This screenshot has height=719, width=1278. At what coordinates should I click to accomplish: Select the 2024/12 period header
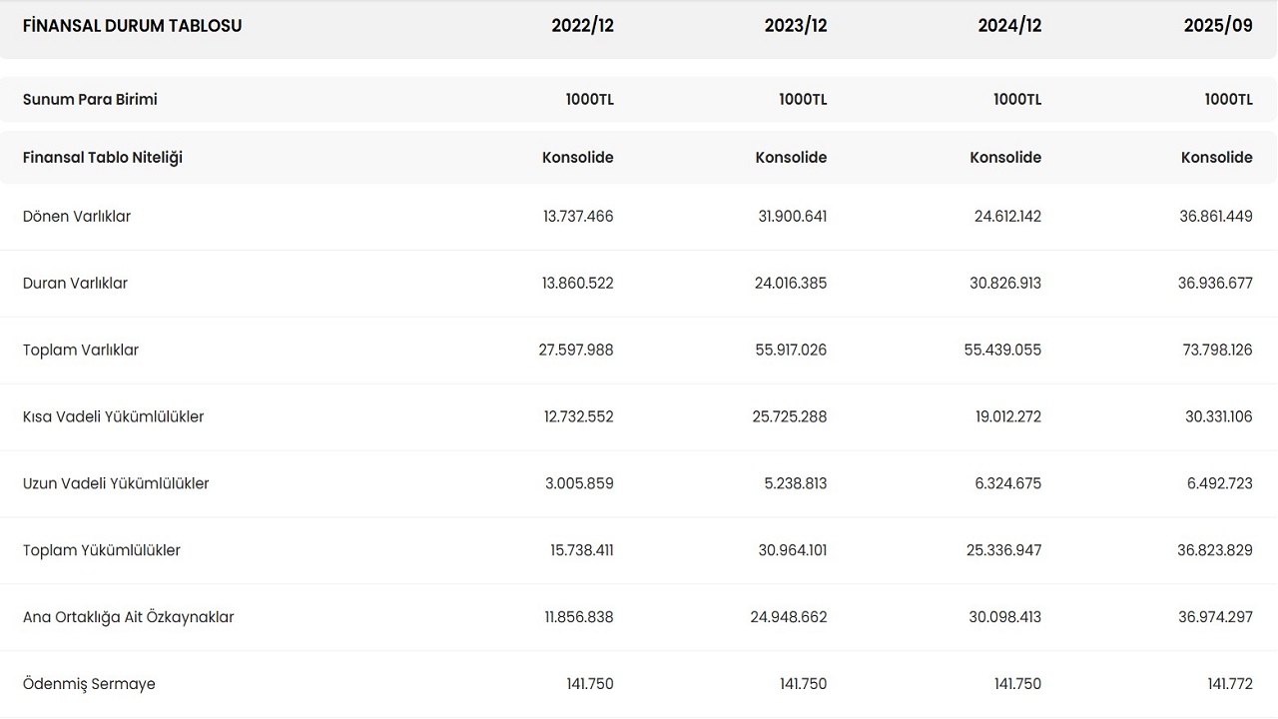pyautogui.click(x=1009, y=26)
